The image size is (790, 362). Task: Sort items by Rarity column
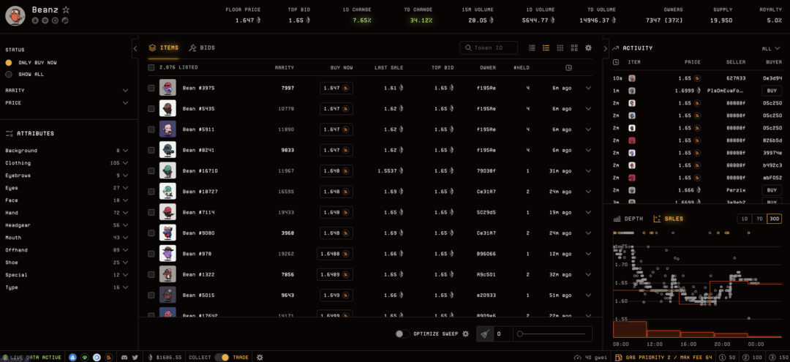[x=284, y=67]
